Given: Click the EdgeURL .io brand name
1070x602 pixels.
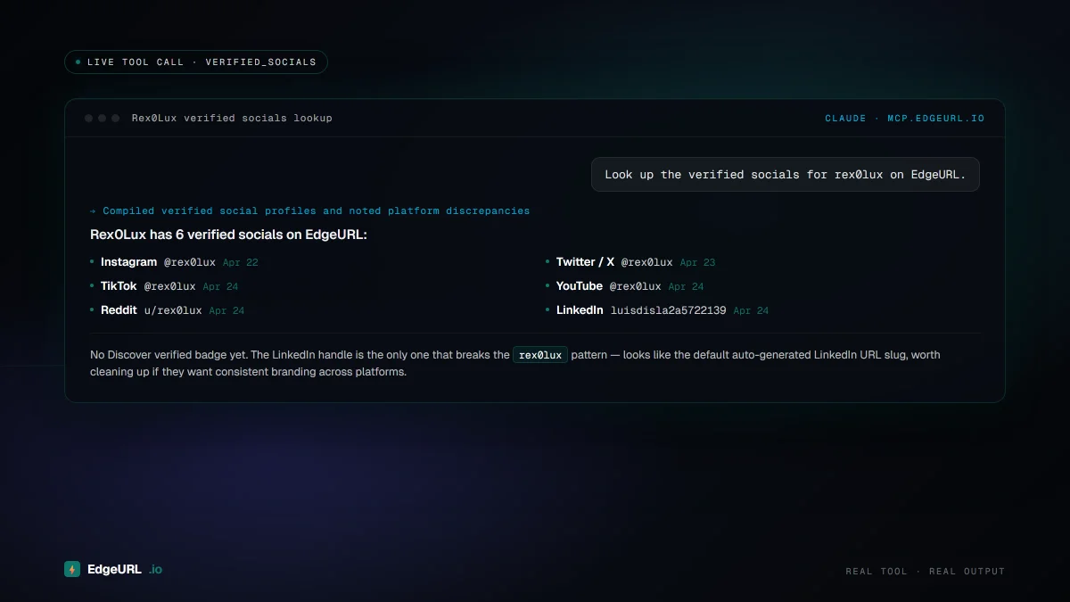Looking at the screenshot, I should (124, 569).
